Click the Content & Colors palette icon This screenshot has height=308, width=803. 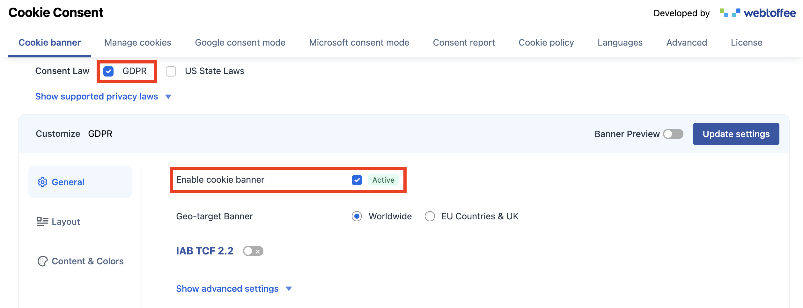pyautogui.click(x=42, y=261)
